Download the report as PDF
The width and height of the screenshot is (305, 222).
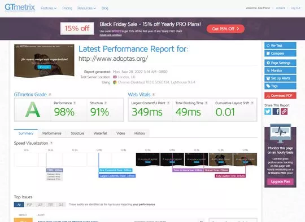coord(280,96)
